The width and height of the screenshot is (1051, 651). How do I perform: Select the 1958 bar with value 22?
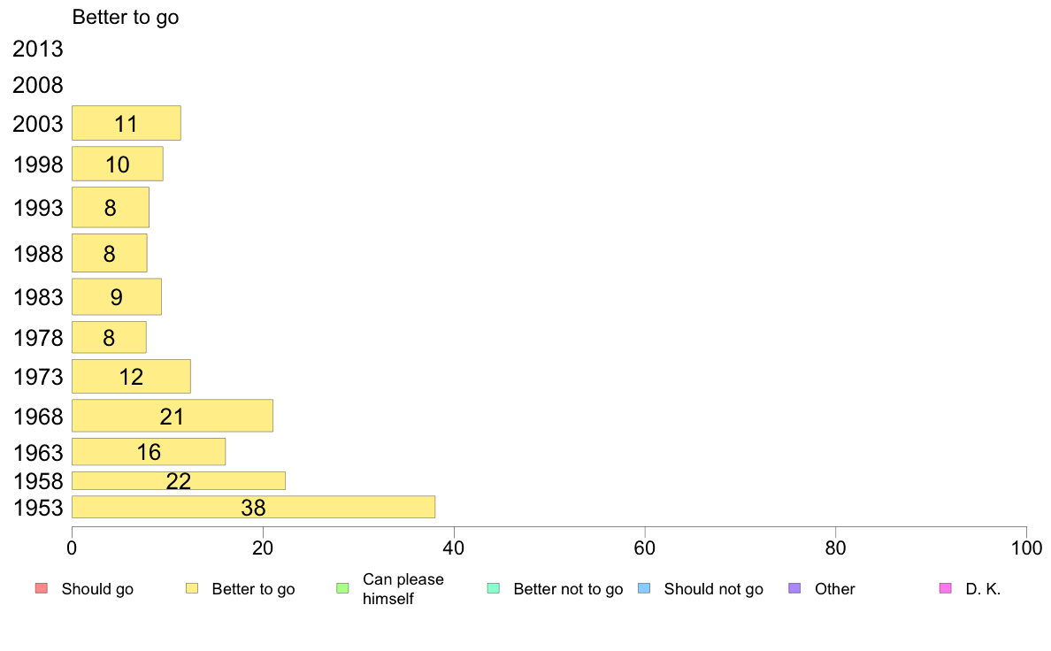point(178,480)
